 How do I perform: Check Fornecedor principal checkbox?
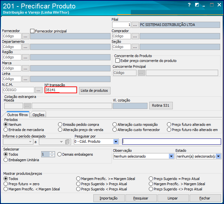[x=32, y=31]
